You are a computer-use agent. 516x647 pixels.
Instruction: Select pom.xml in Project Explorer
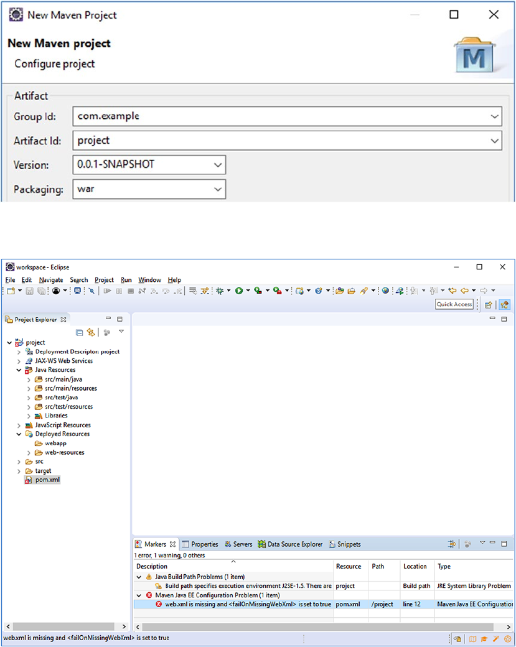47,480
